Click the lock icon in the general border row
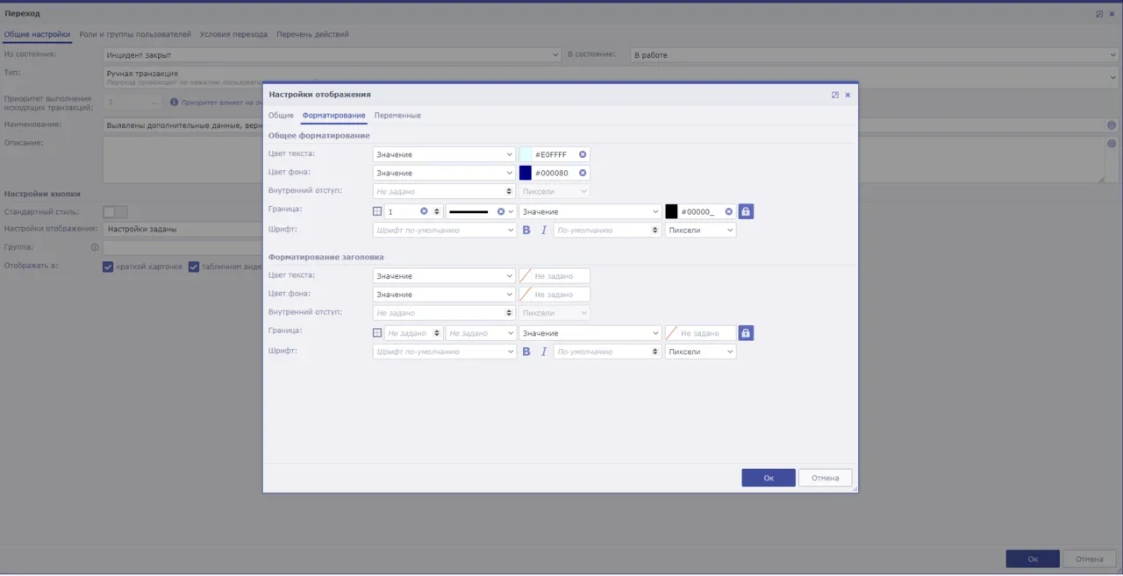 [746, 211]
